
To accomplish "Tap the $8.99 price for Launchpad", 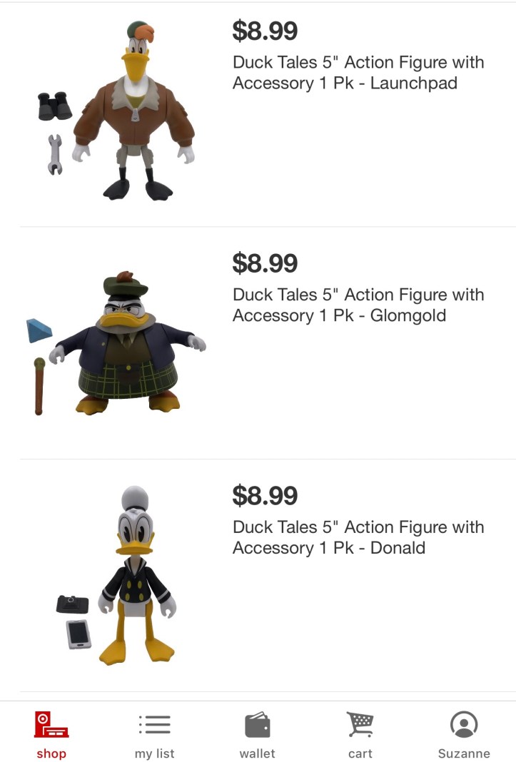I will click(265, 31).
